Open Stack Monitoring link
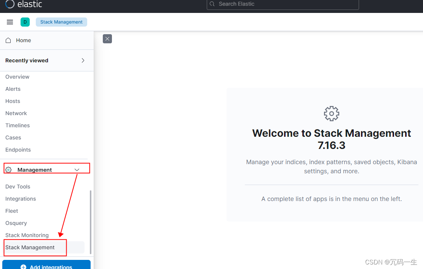Viewport: 423px width, 269px height. 27,235
